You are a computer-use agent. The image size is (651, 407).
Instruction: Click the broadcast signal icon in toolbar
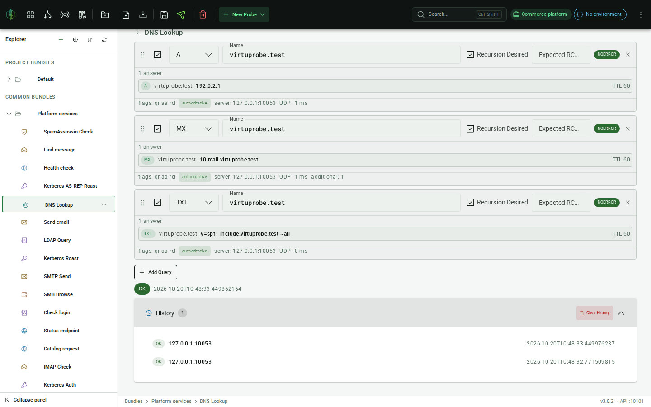point(65,14)
